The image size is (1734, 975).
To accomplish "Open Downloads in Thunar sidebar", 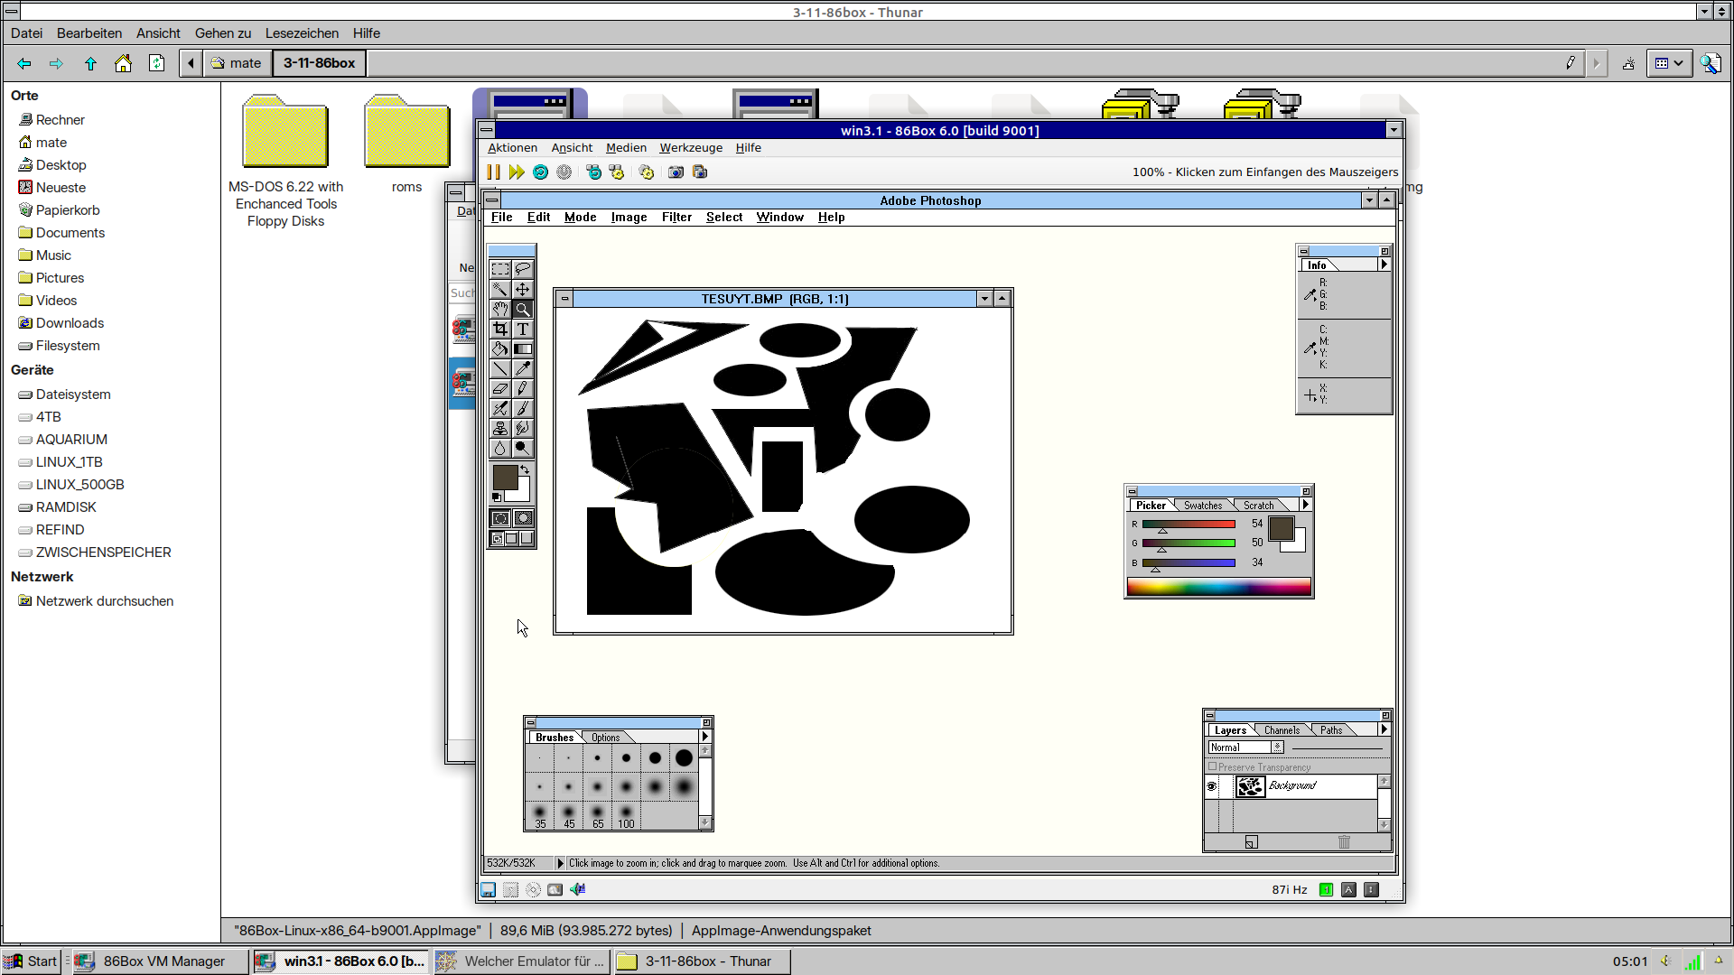I will tap(70, 323).
